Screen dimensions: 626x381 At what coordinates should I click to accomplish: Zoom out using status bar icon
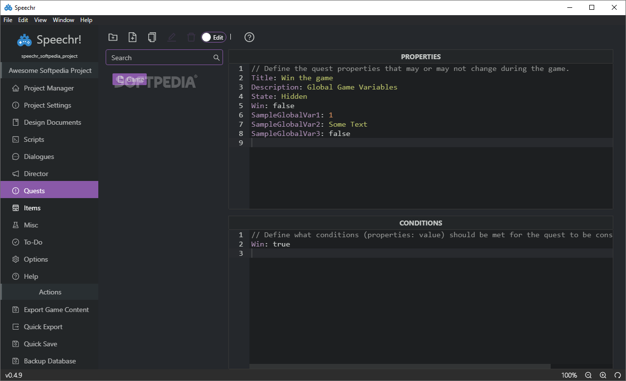click(588, 375)
